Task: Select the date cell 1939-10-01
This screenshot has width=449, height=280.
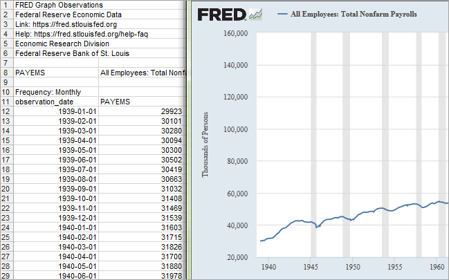Action: 56,198
